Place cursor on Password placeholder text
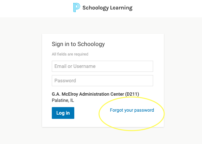Viewport: 202px width, 144px height. tap(65, 81)
